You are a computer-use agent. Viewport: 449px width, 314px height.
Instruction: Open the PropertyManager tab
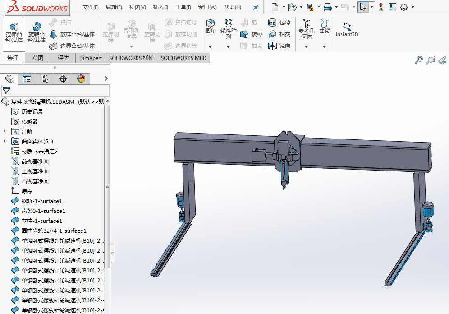[x=27, y=79]
